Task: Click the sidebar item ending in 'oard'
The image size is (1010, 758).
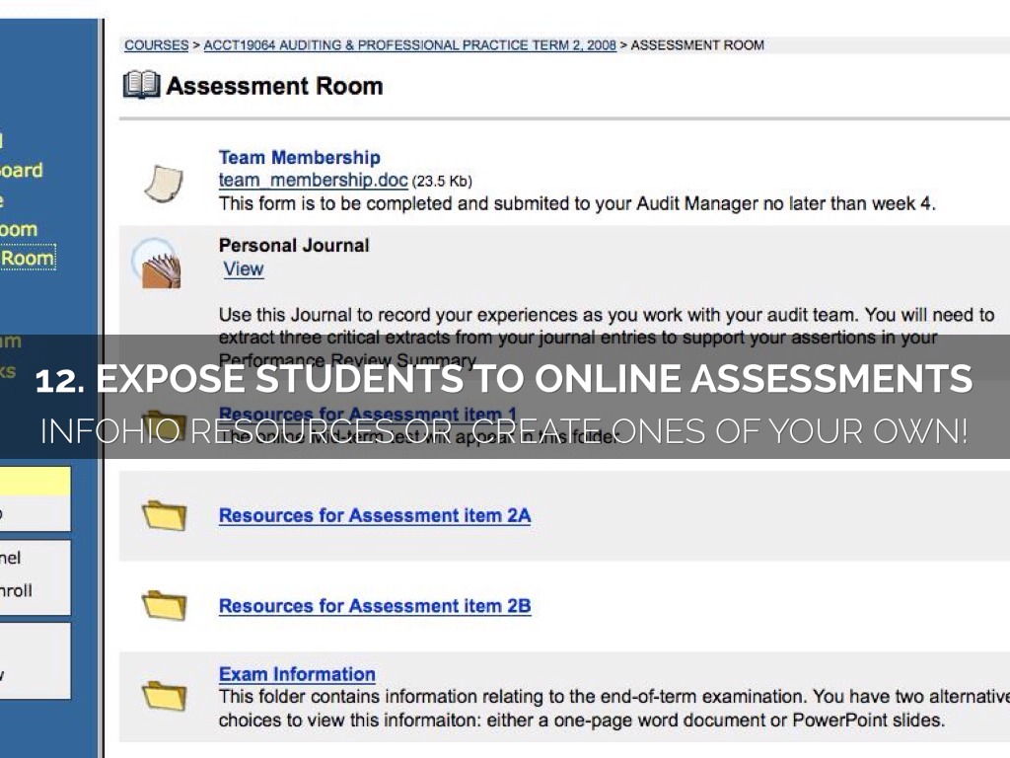Action: [21, 170]
